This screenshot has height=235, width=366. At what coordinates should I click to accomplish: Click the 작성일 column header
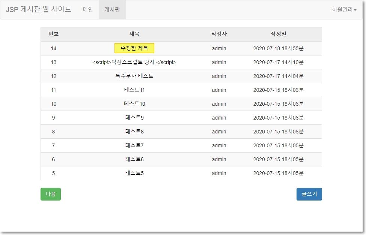coord(278,34)
